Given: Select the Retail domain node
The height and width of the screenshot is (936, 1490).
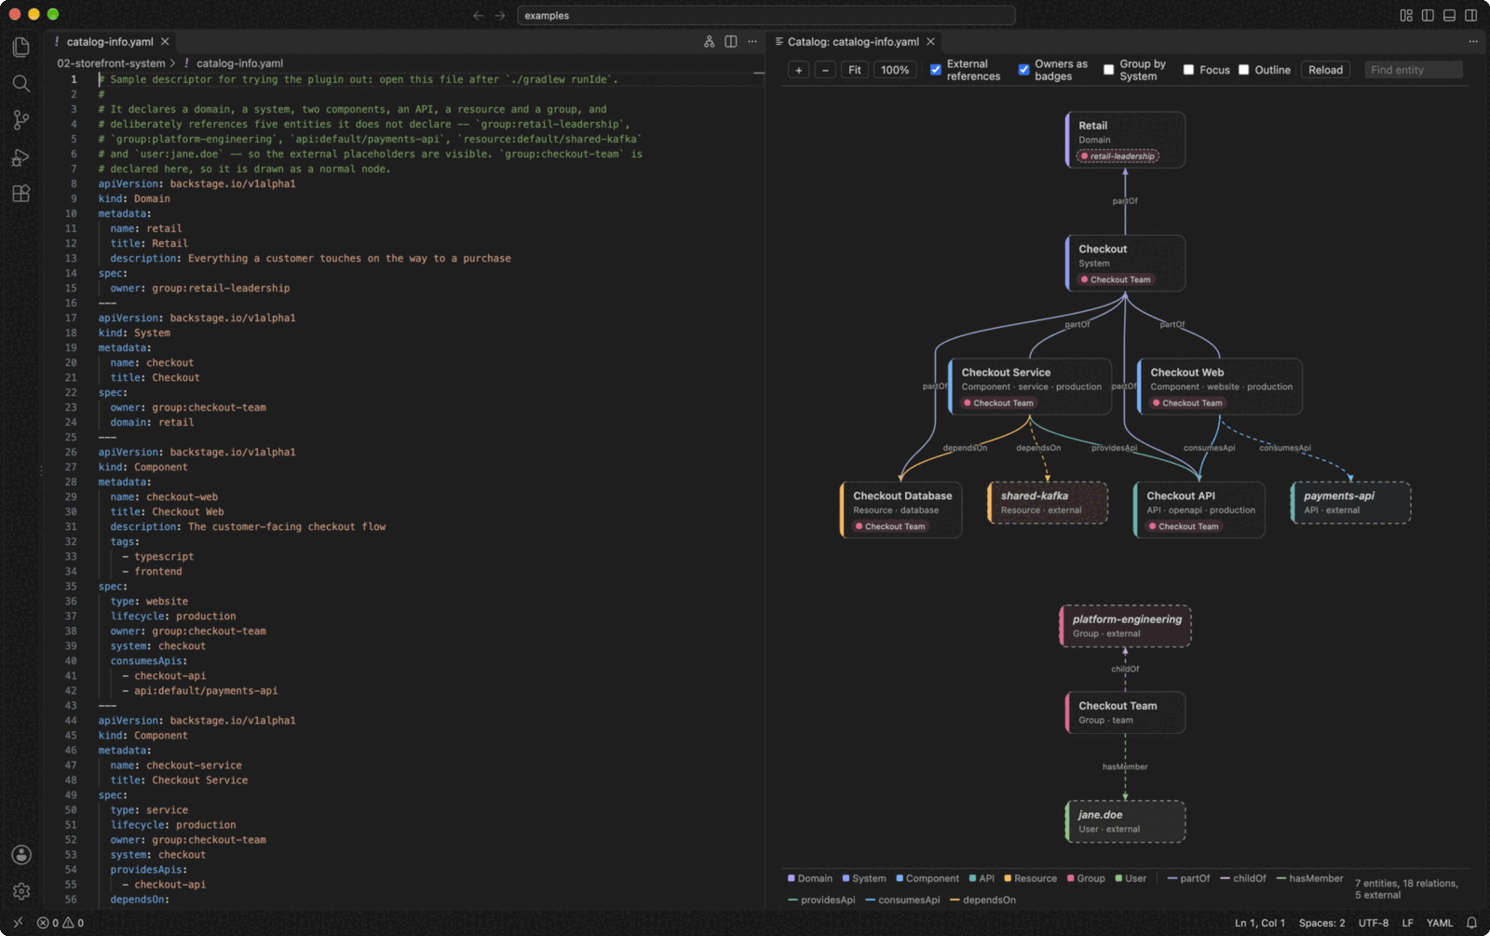Looking at the screenshot, I should coord(1125,140).
